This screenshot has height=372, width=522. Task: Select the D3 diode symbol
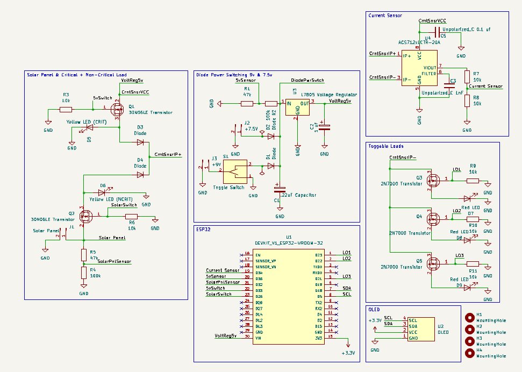pyautogui.click(x=140, y=142)
